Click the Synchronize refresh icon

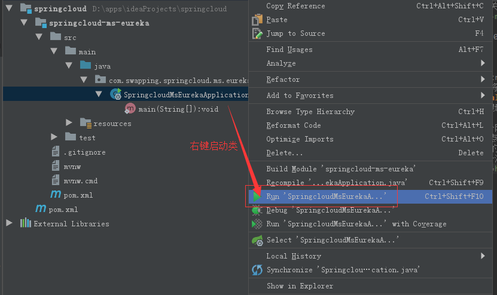click(257, 270)
